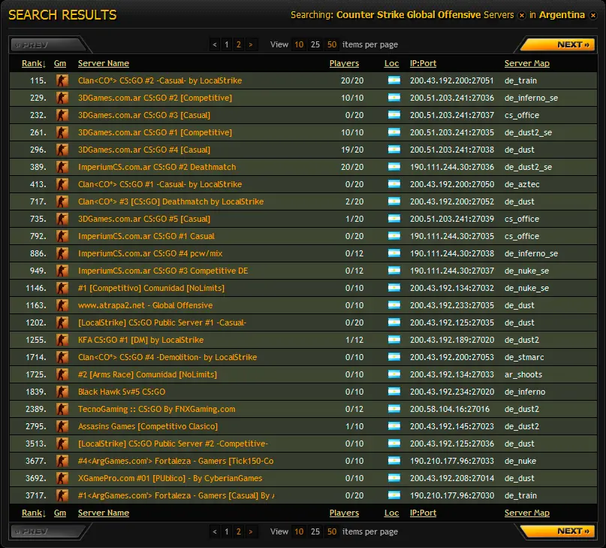
Task: Sort by Server Map in bottom header
Action: click(526, 513)
